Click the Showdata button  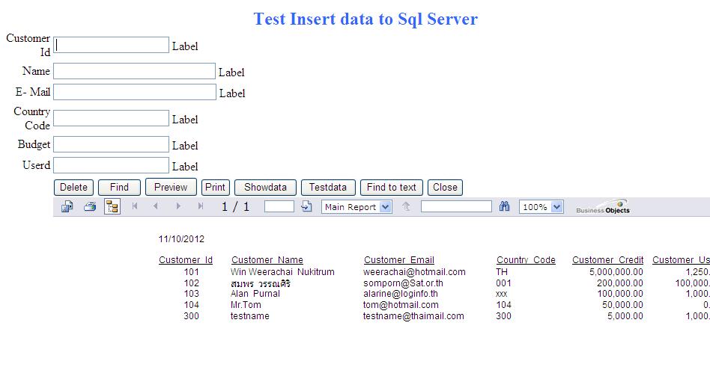[x=265, y=187]
